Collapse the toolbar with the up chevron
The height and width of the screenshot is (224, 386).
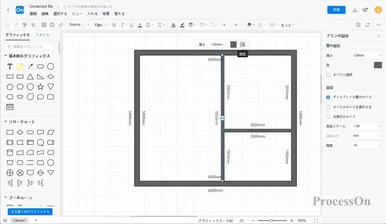[x=379, y=25]
